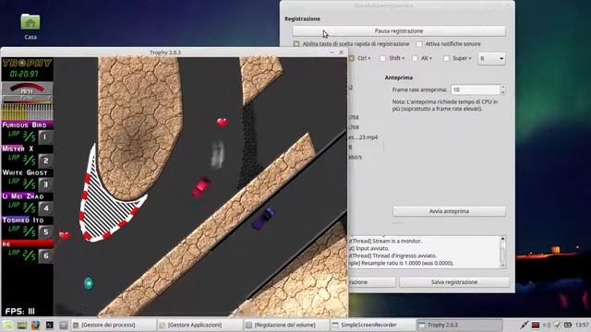Click the Trophy logo
This screenshot has width=591, height=332.
point(27,63)
